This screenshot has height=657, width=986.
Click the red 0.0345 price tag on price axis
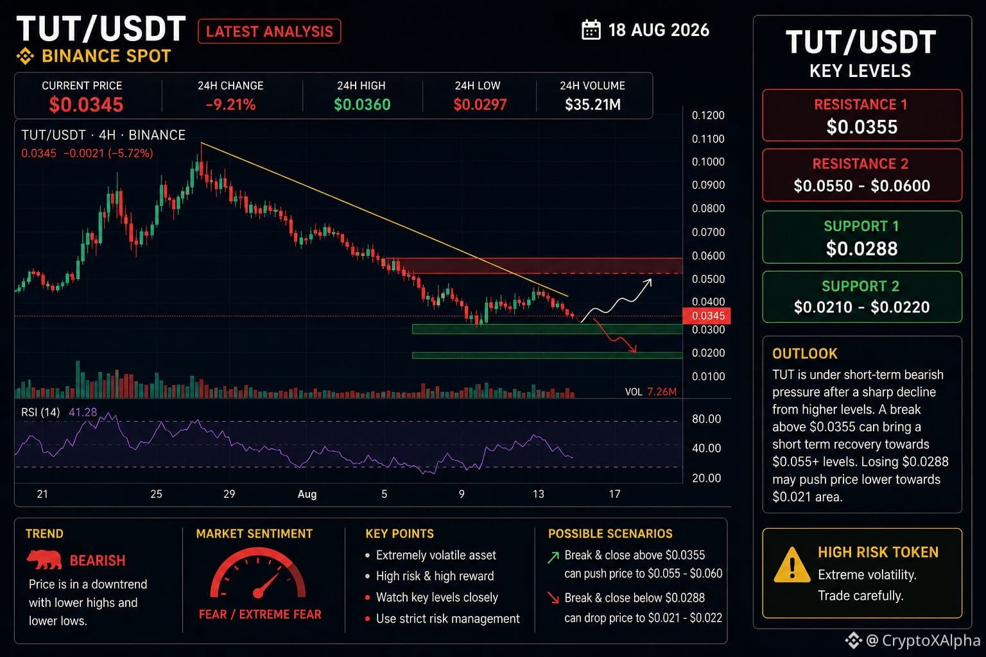click(x=707, y=316)
